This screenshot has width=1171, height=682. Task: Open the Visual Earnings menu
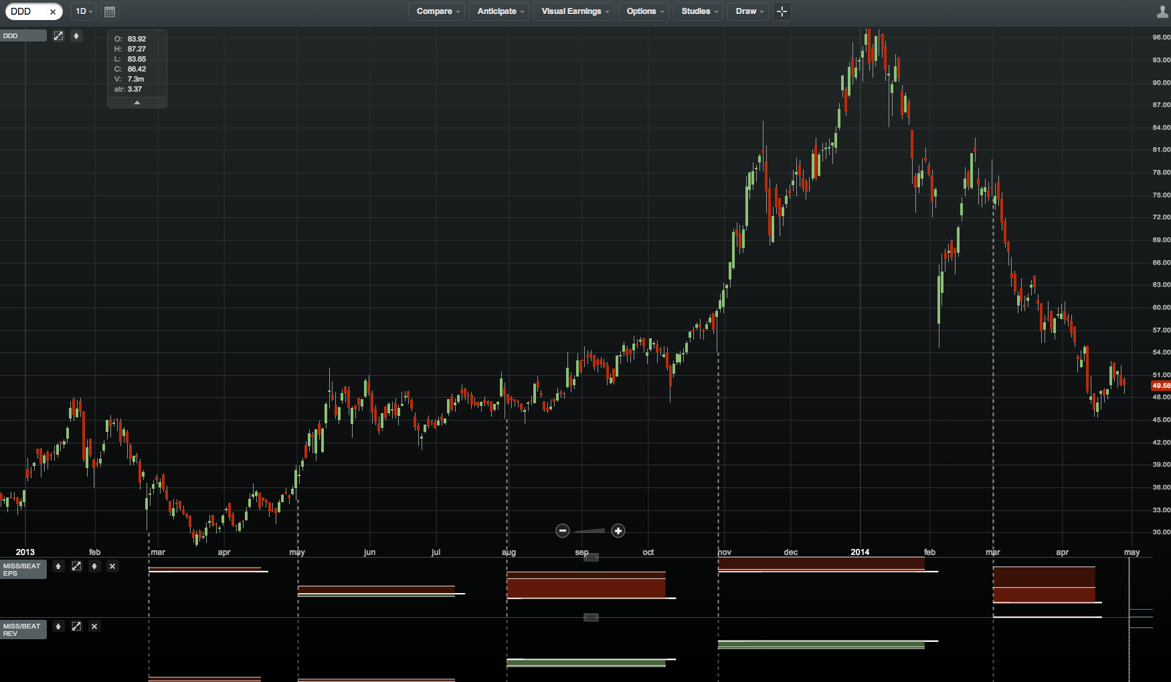[x=575, y=11]
